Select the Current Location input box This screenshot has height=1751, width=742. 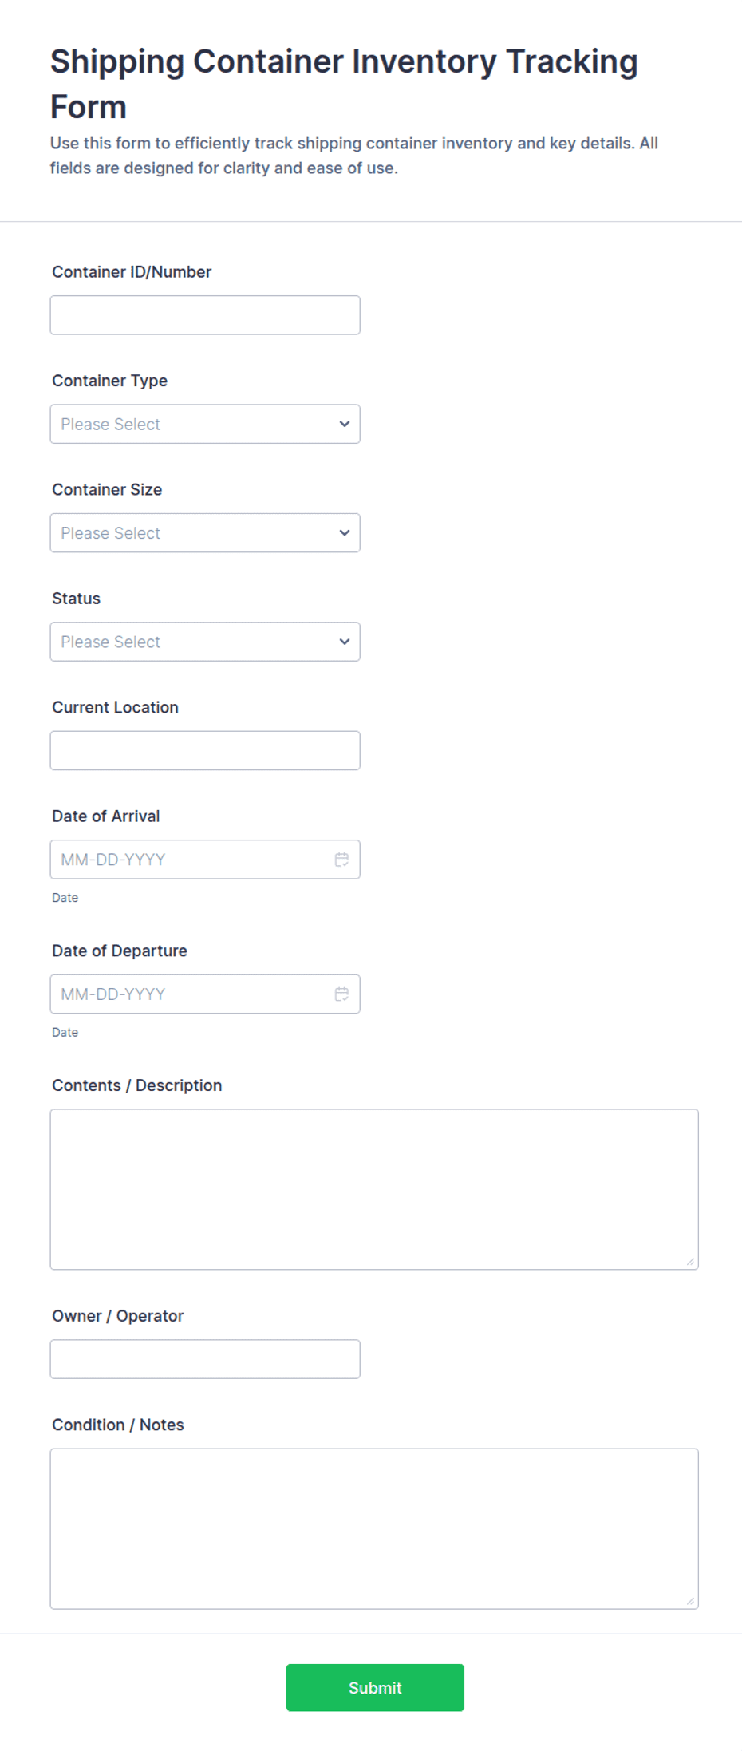[x=205, y=751]
